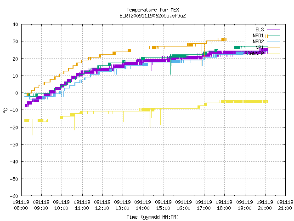The height and width of the screenshot is (221, 294).
Task: Click the y-axis tick label -40
Action: 14,162
